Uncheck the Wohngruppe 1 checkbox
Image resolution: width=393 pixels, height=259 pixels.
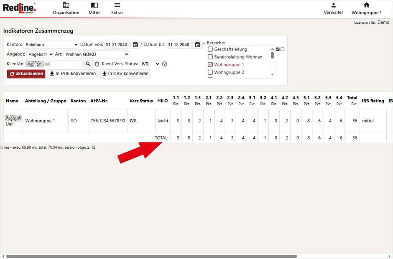(x=211, y=65)
